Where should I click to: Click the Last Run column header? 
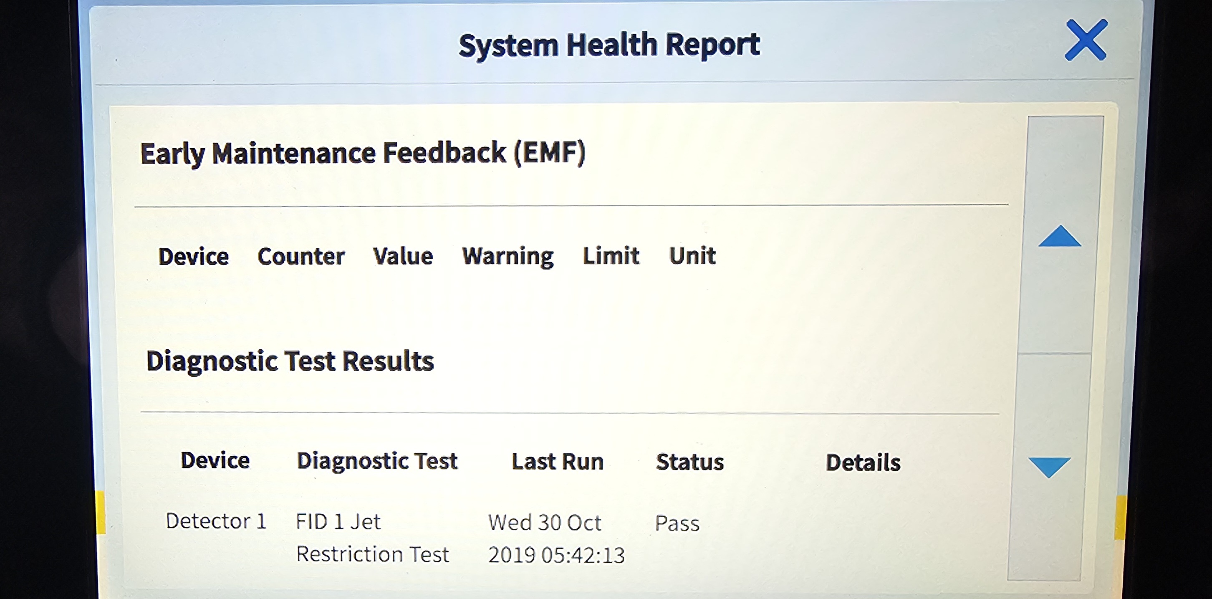pos(558,462)
